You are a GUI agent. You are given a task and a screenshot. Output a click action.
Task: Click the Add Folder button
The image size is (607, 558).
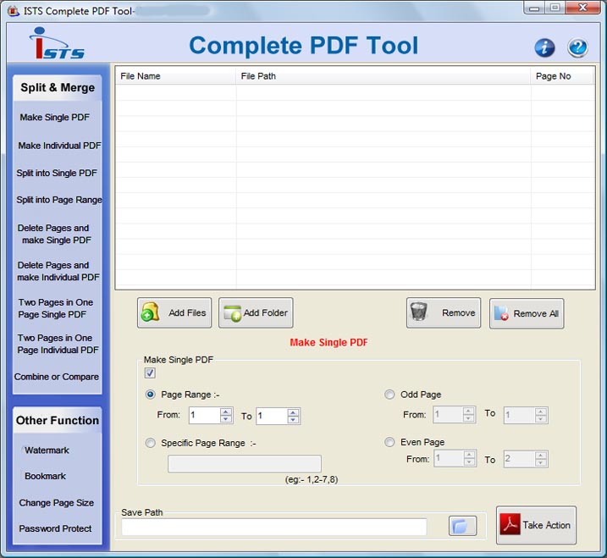pos(255,313)
